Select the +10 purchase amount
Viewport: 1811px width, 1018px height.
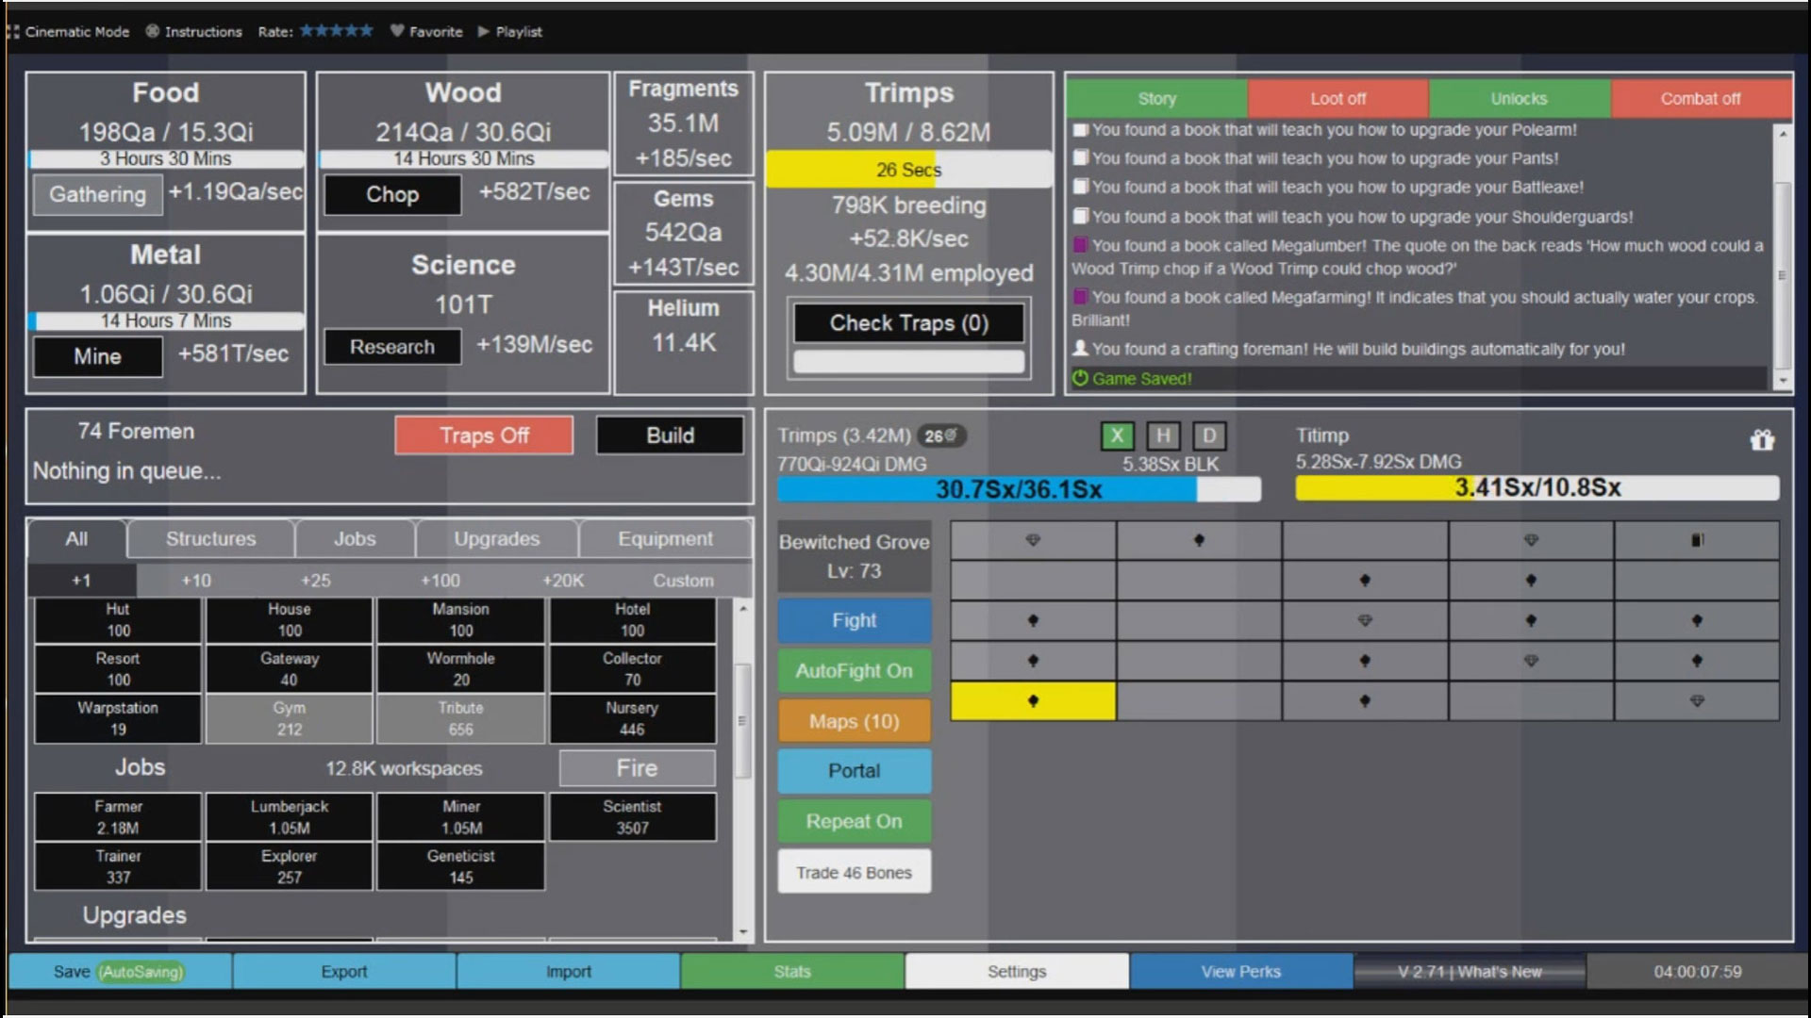pos(196,581)
